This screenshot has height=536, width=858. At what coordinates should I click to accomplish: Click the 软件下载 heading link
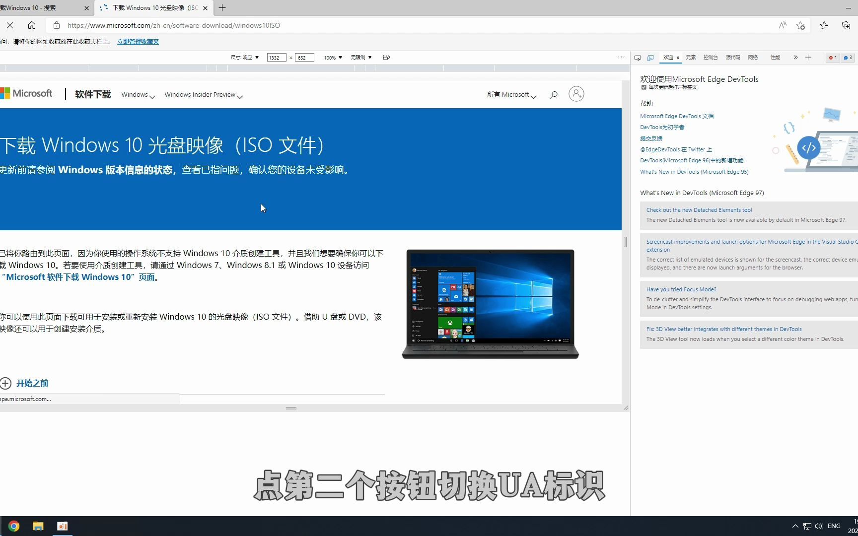point(93,94)
